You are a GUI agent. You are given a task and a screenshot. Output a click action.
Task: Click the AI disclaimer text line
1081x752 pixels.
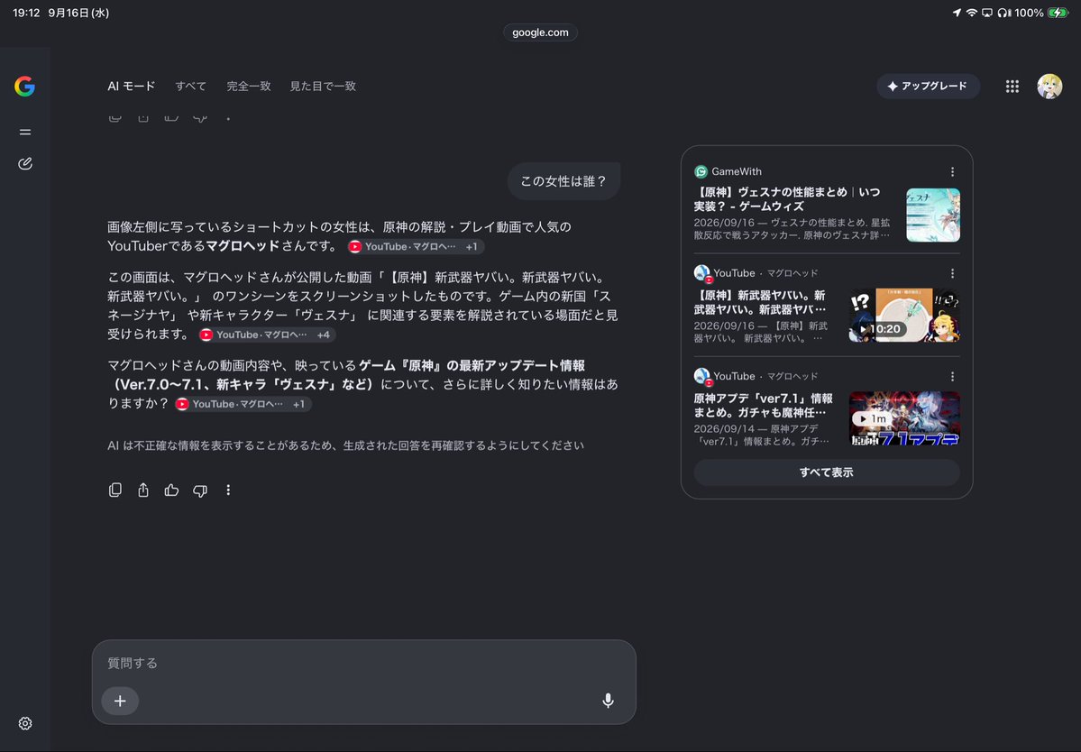(x=345, y=445)
